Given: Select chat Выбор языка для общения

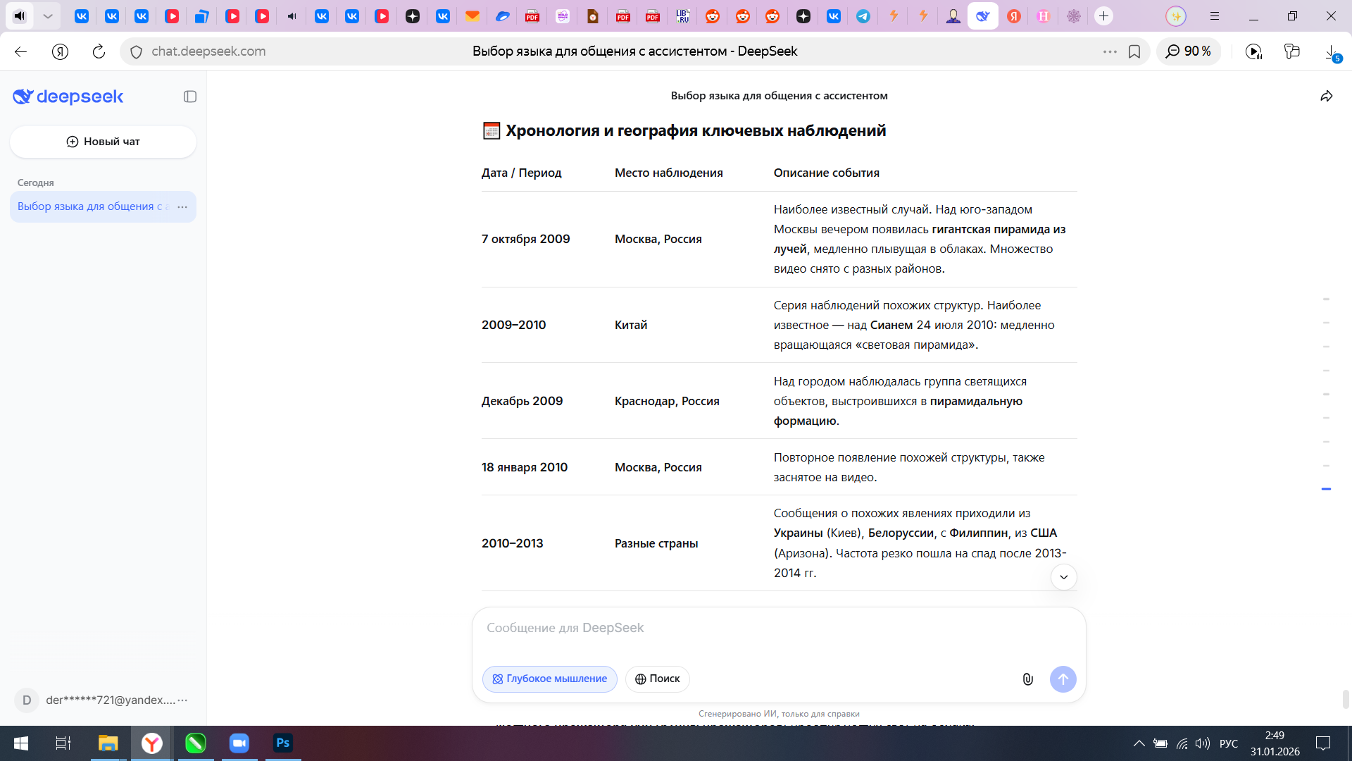Looking at the screenshot, I should [89, 207].
